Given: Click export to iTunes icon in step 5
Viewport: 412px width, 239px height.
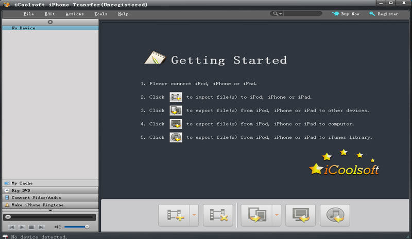Looking at the screenshot, I should point(176,137).
